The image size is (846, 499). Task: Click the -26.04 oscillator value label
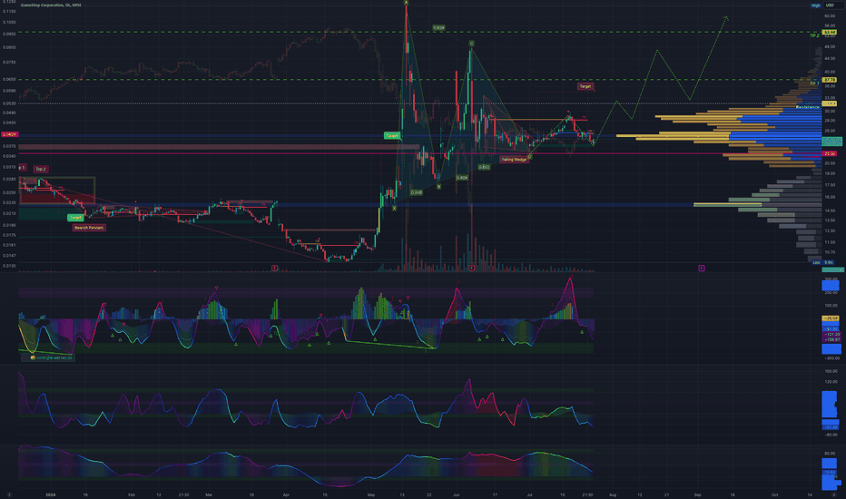click(x=831, y=318)
